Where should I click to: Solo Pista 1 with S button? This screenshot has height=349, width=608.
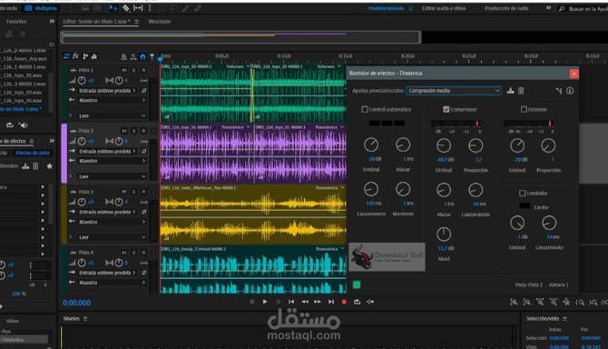coord(133,70)
